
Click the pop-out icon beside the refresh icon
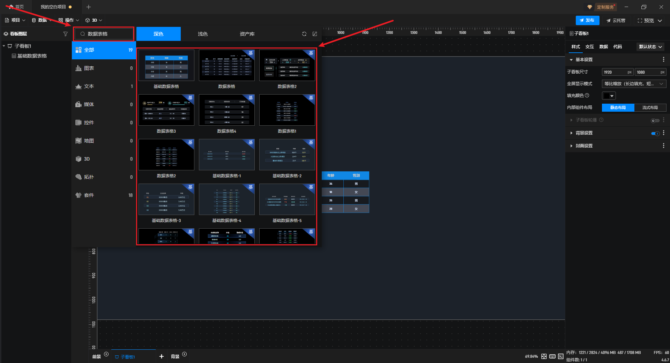pos(315,34)
